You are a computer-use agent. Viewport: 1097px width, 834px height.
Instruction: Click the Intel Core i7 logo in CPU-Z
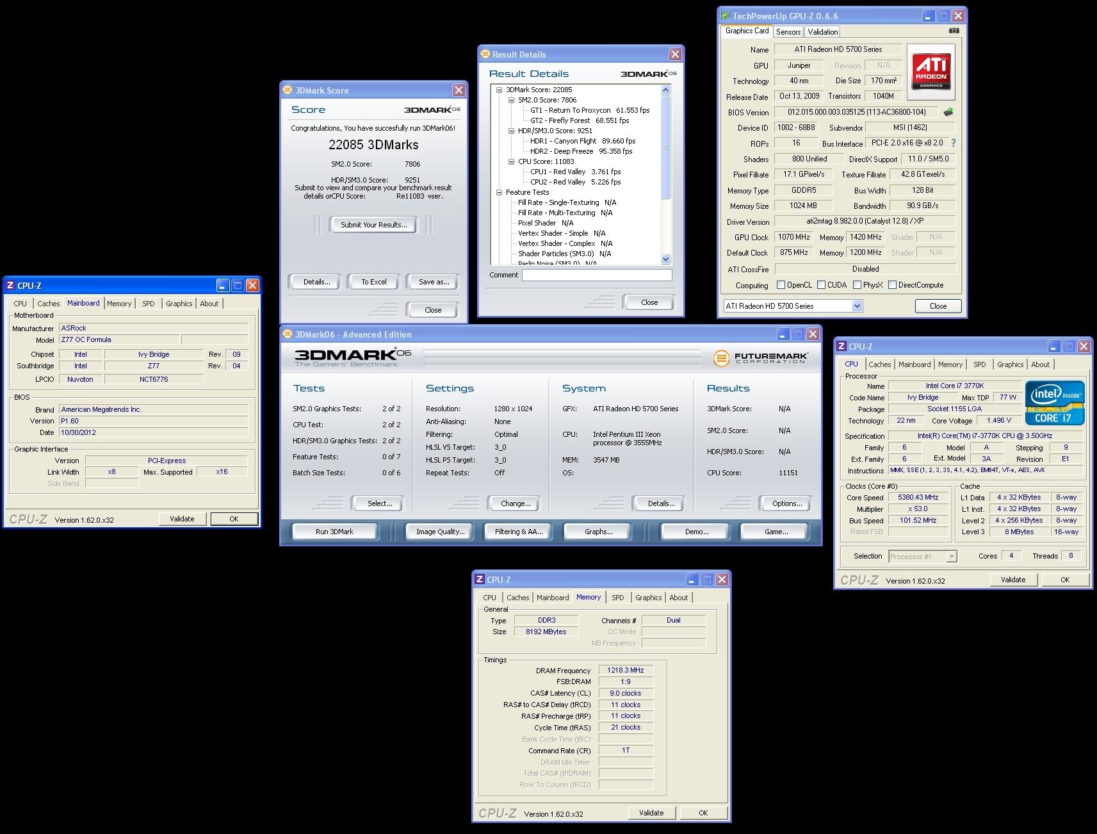tap(1055, 403)
